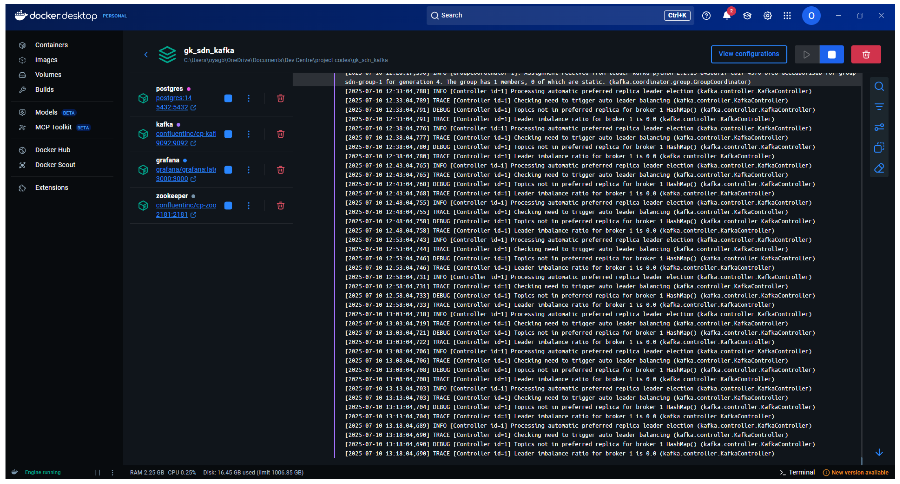Delete the grafana container

[280, 170]
